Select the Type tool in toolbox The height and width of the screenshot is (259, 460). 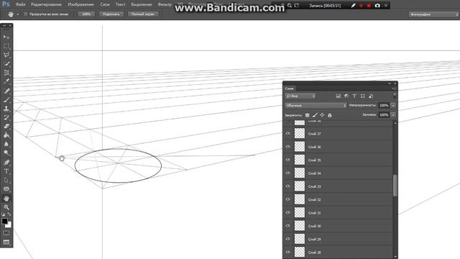point(6,171)
